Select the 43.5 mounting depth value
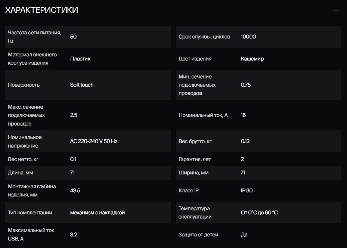The height and width of the screenshot is (248, 347). pos(75,190)
